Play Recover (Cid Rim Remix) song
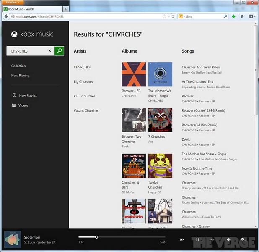Image resolution: width=259 pixels, height=252 pixels. pos(199,125)
